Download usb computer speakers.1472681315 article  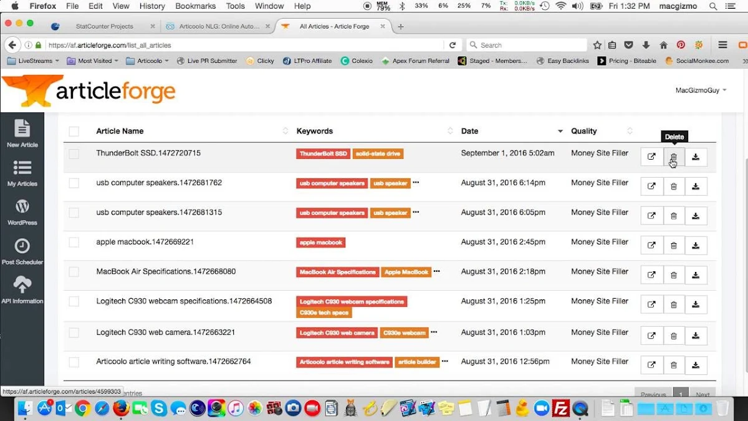[696, 216]
